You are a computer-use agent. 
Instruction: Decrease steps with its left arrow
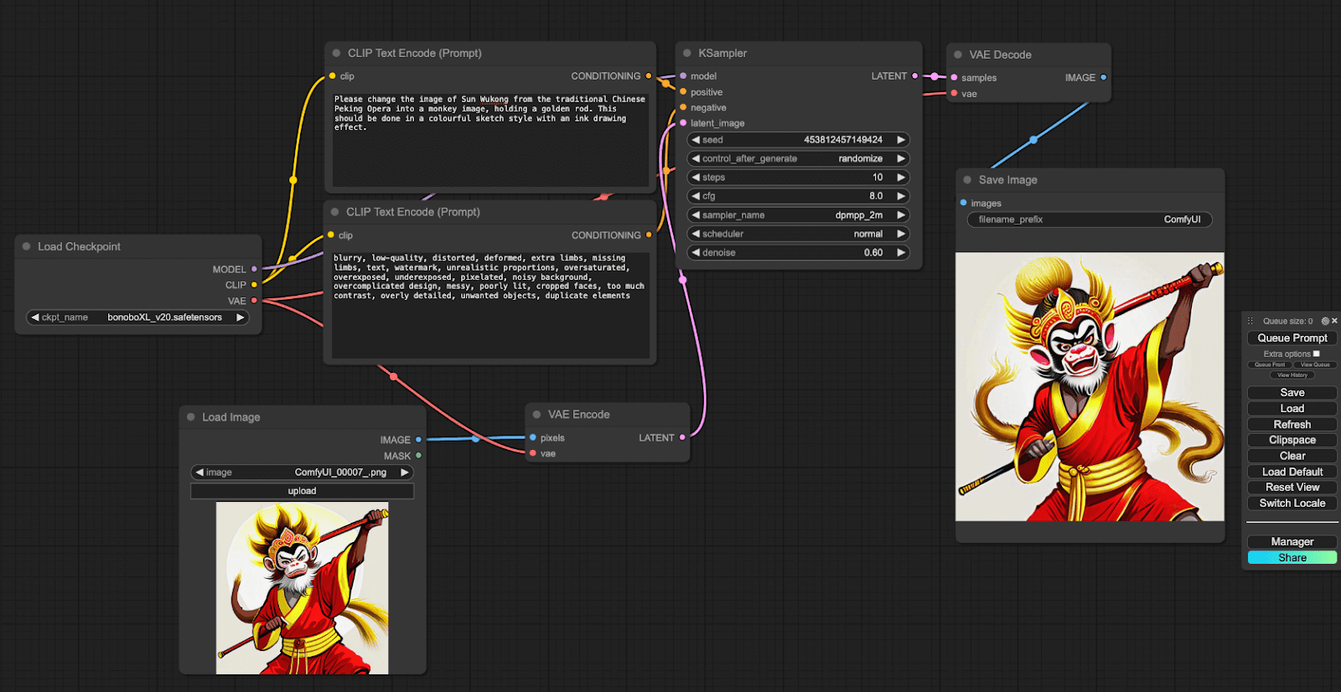coord(696,178)
